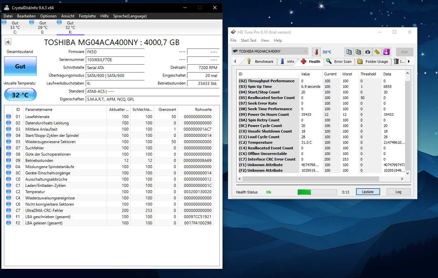Click status circle for Wiederzugewiesene Sektoren row
This screenshot has width=438, height=278.
9,141
